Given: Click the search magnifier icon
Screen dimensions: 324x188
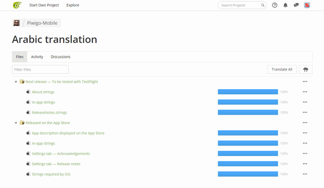Looking at the screenshot, I should pyautogui.click(x=263, y=5).
